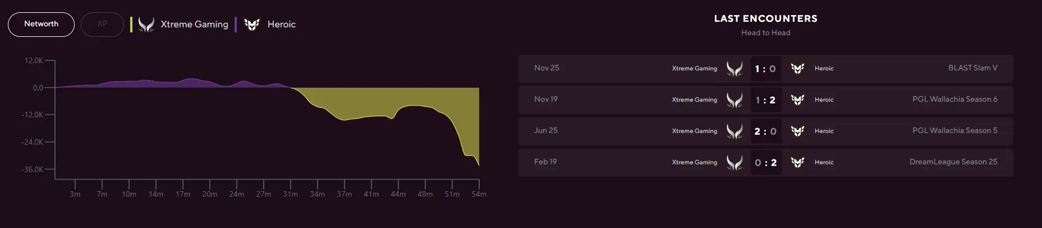The height and width of the screenshot is (228, 1042).
Task: Click the Nov 19 match date
Action: tap(546, 99)
